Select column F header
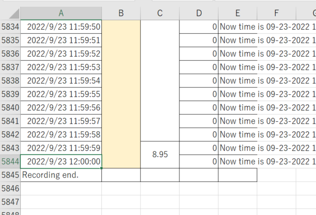The height and width of the screenshot is (215, 316). (277, 13)
